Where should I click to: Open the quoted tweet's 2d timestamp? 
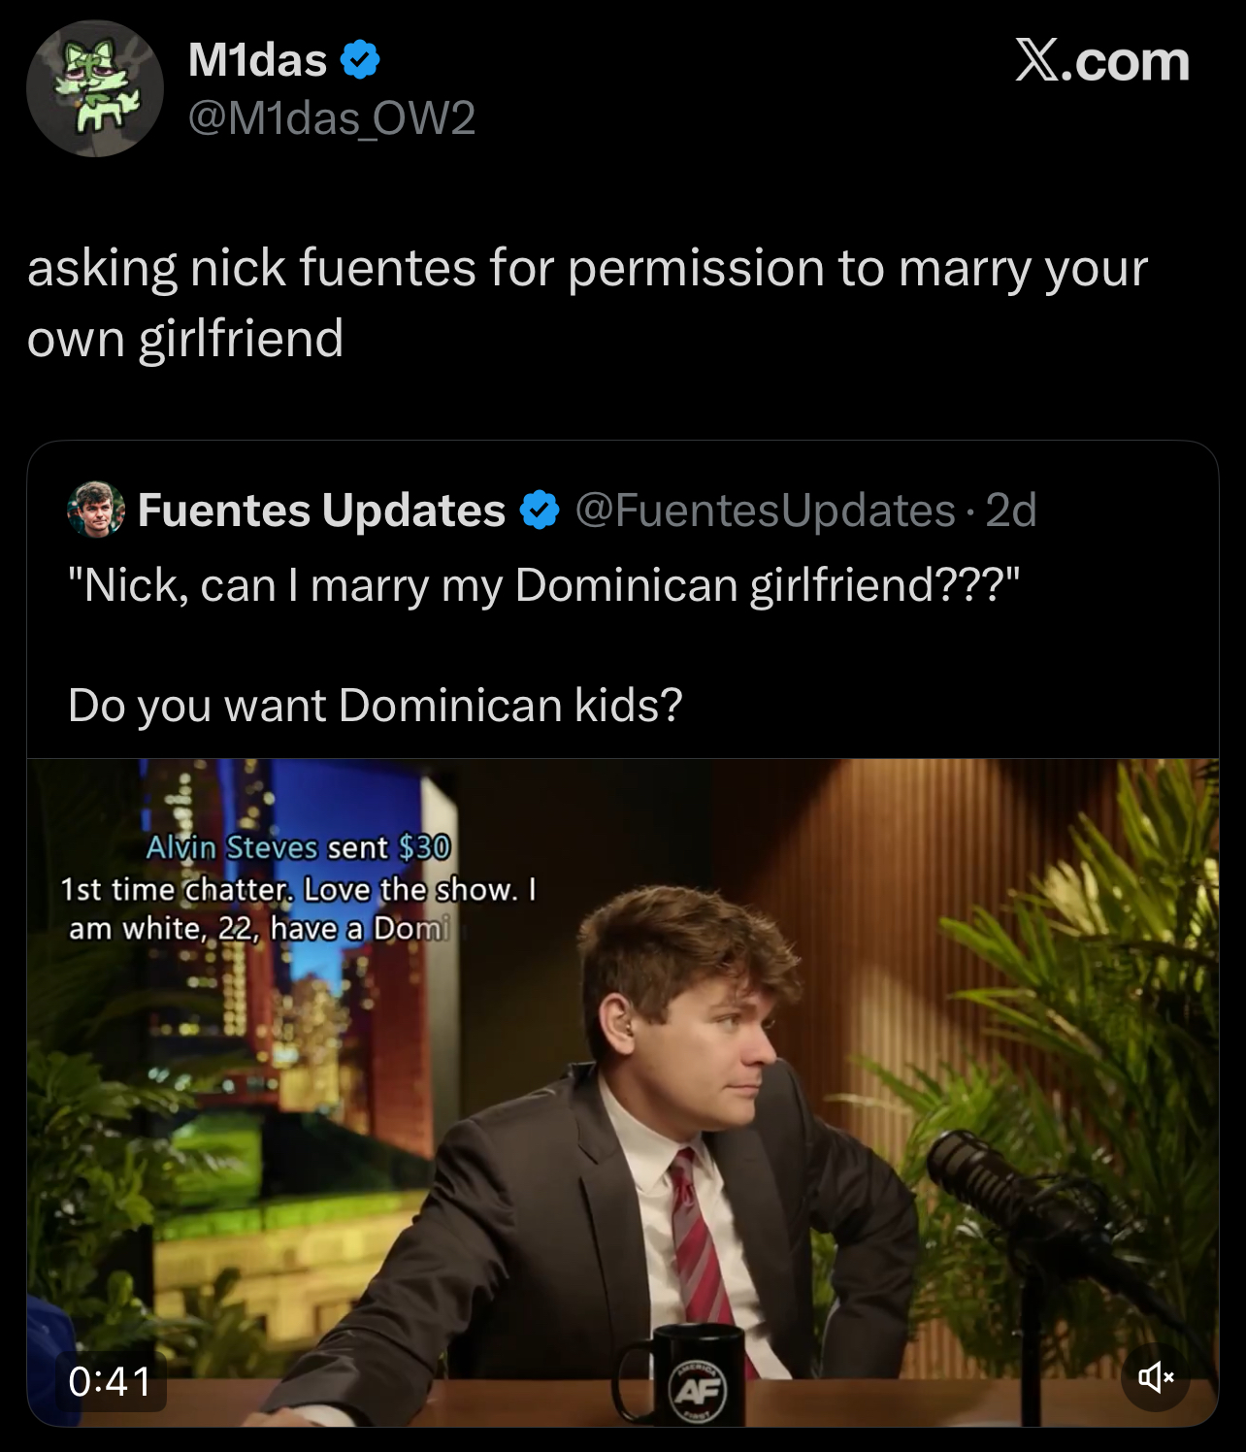tap(1011, 511)
